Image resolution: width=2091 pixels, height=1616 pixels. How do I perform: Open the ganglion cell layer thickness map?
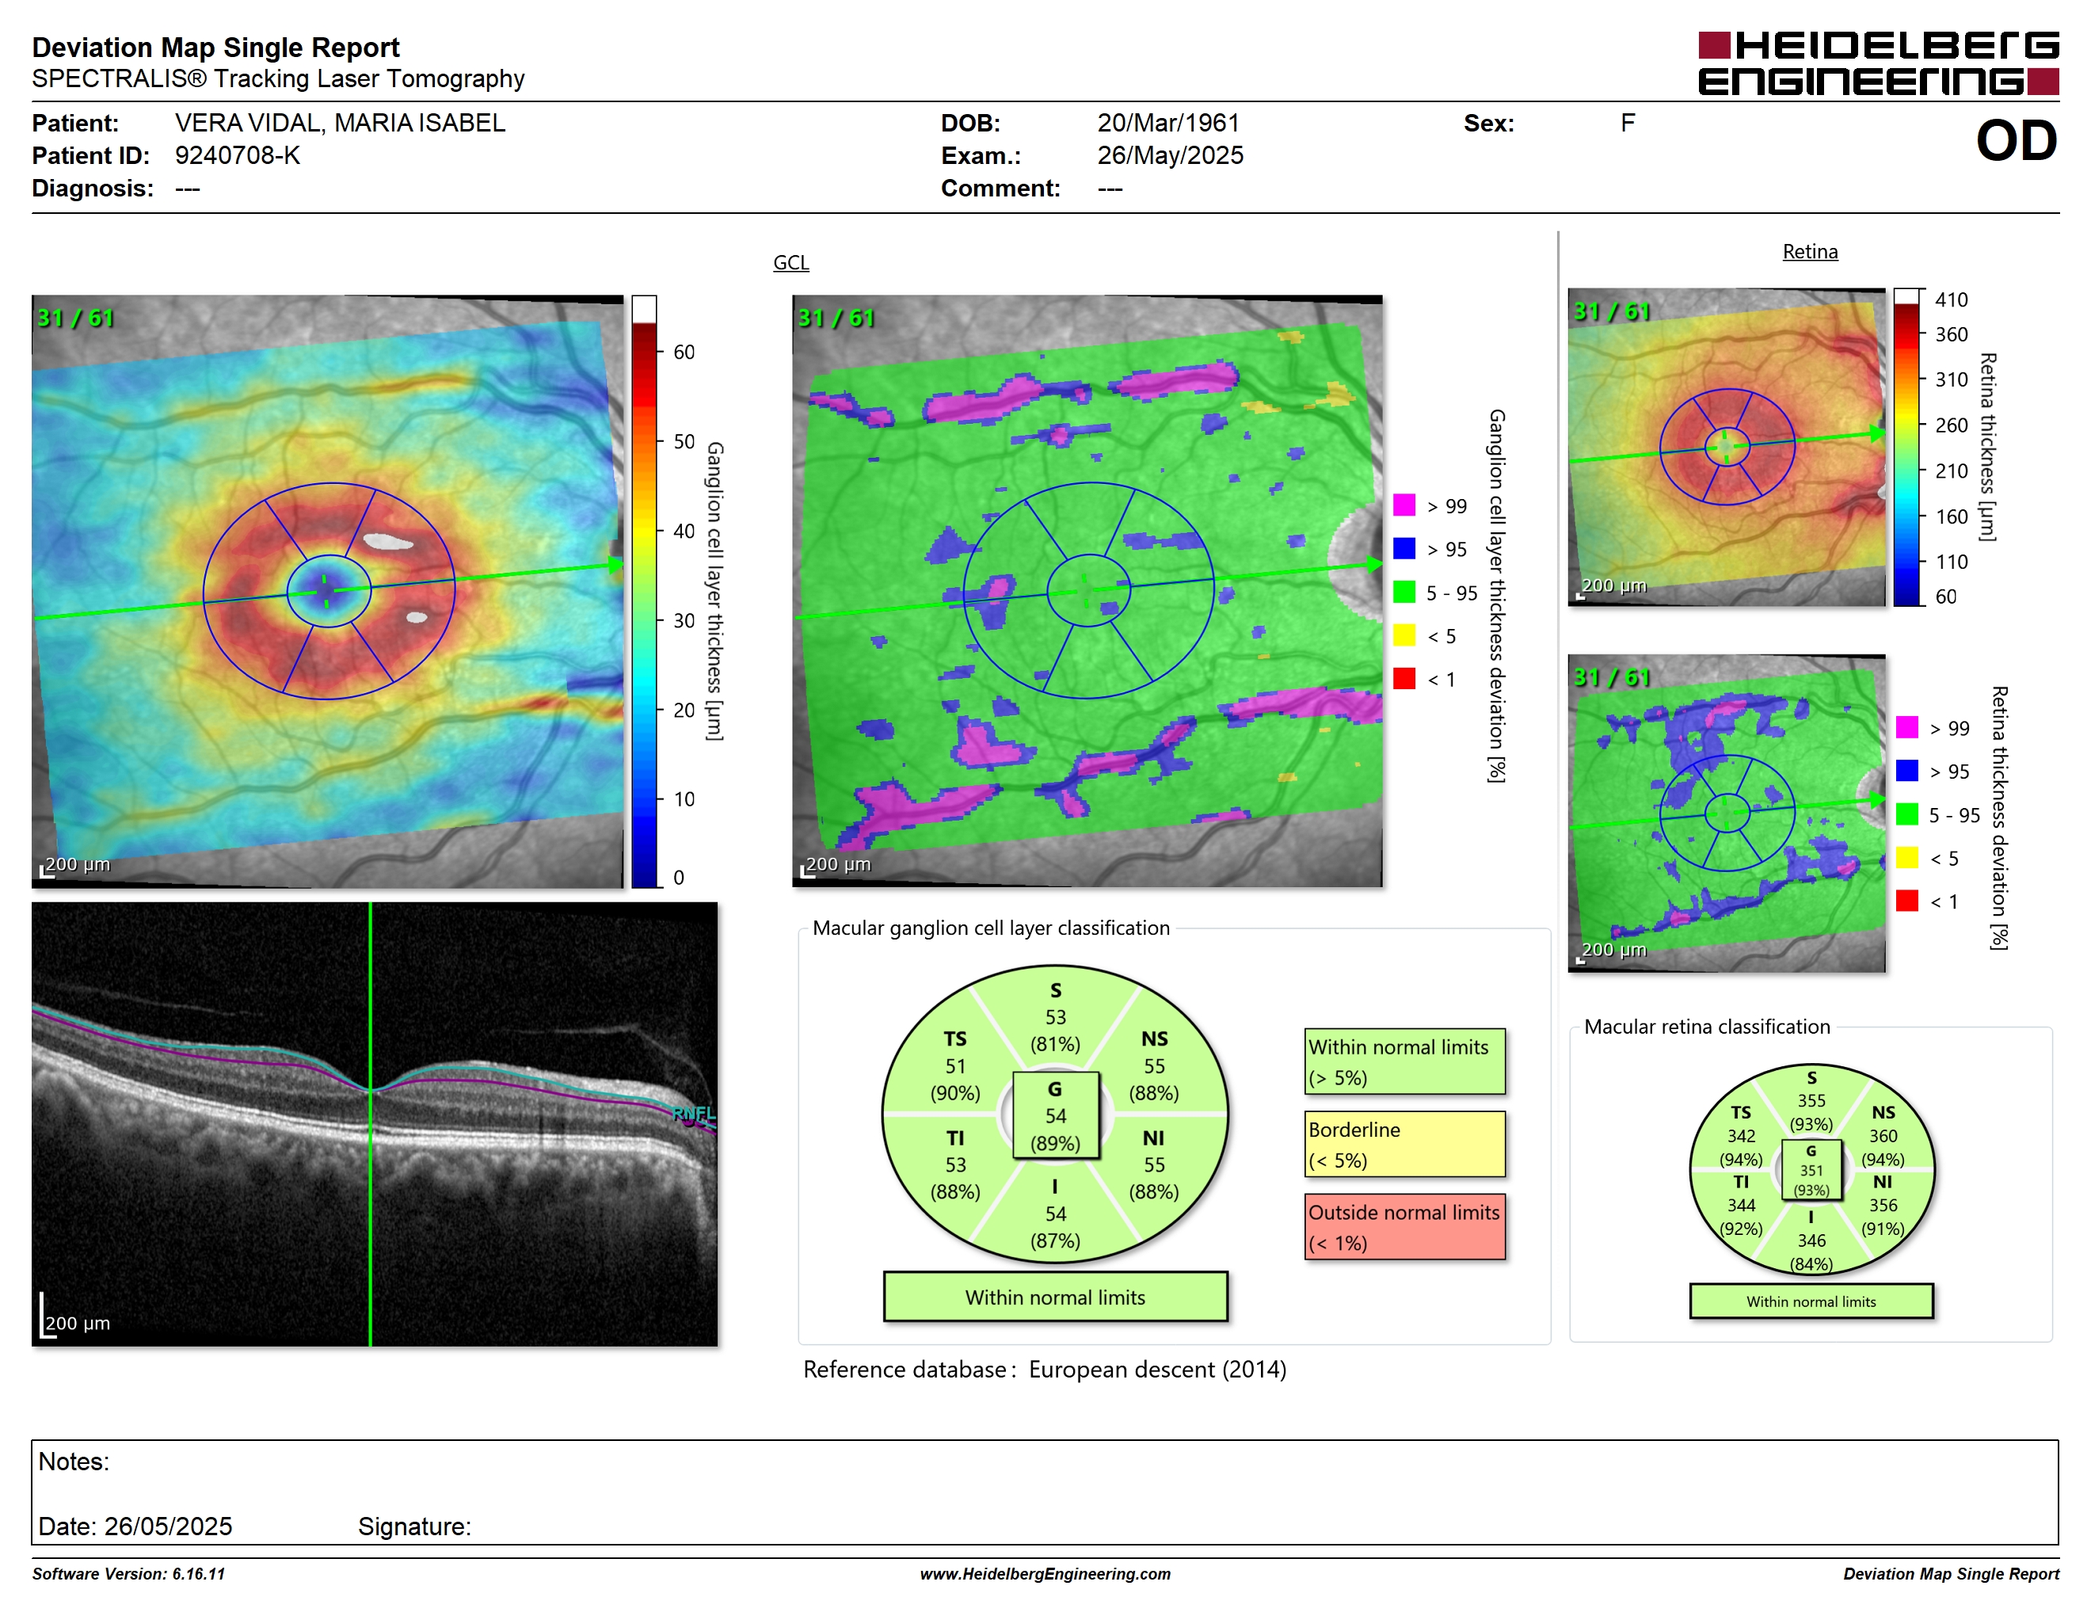(327, 591)
